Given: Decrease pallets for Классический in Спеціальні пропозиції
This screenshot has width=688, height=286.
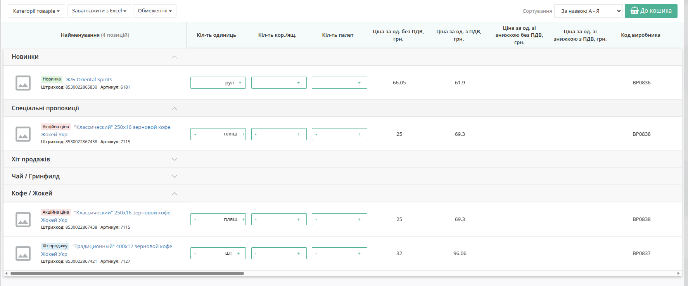Looking at the screenshot, I should click(x=316, y=134).
